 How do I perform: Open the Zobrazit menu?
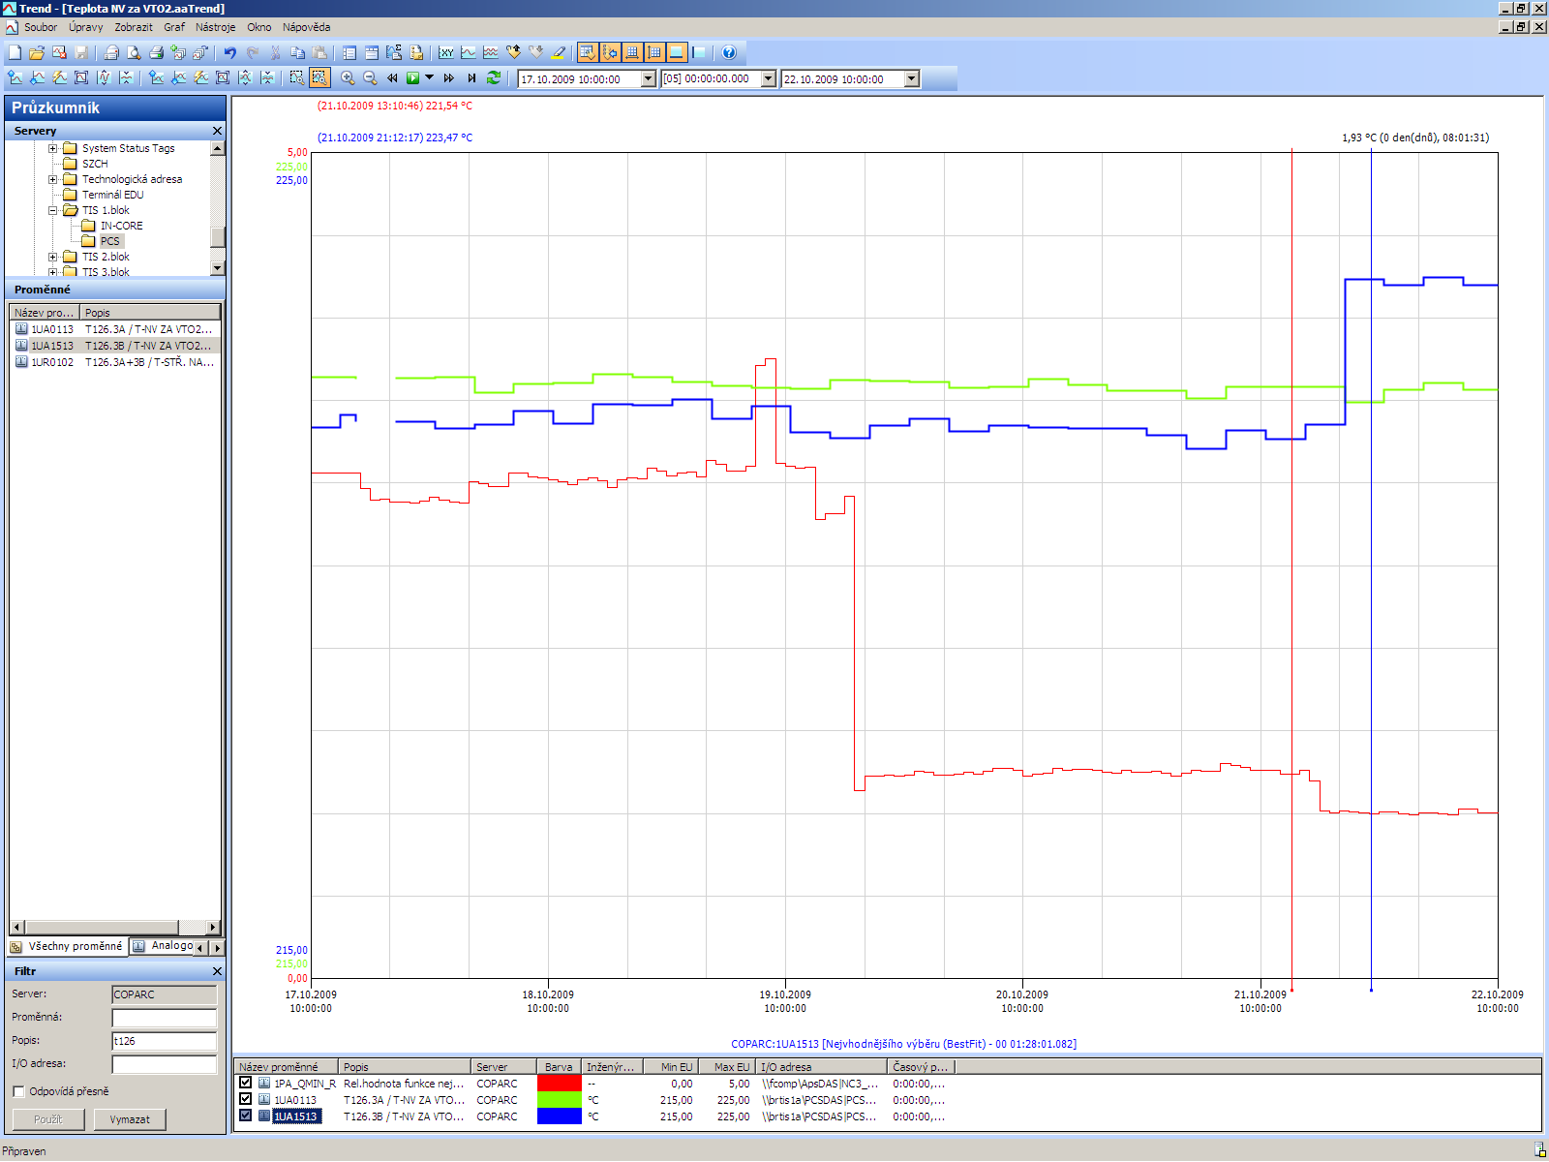[134, 27]
